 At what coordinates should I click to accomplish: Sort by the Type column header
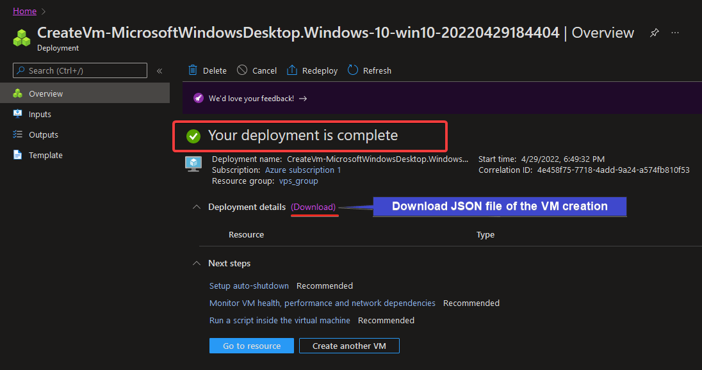[486, 235]
